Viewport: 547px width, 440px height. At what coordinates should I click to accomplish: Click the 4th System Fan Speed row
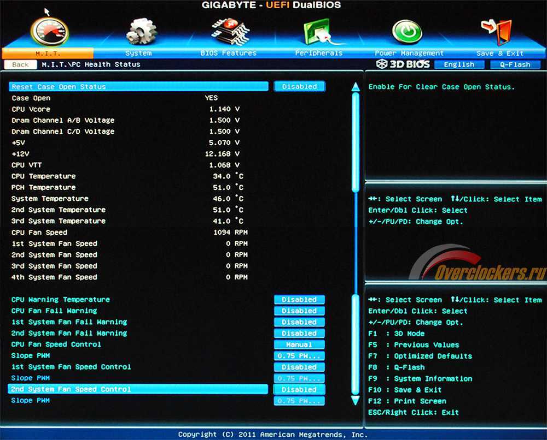[x=129, y=277]
